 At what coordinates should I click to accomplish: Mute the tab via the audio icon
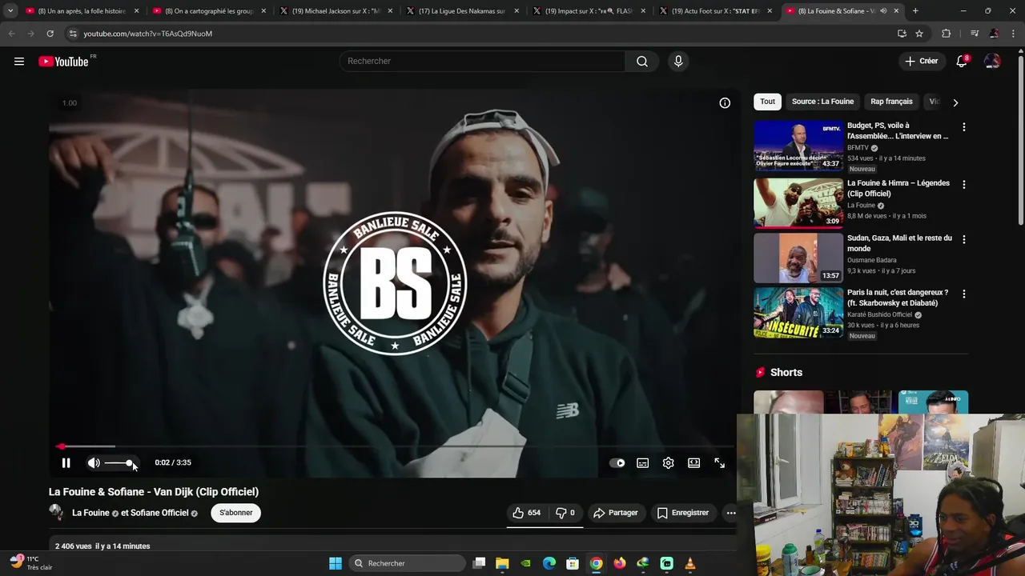[x=883, y=11]
